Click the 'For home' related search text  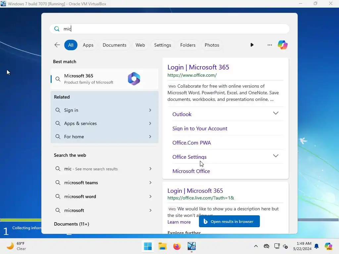[74, 137]
